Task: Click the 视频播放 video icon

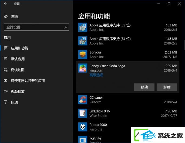Action: 5,91
